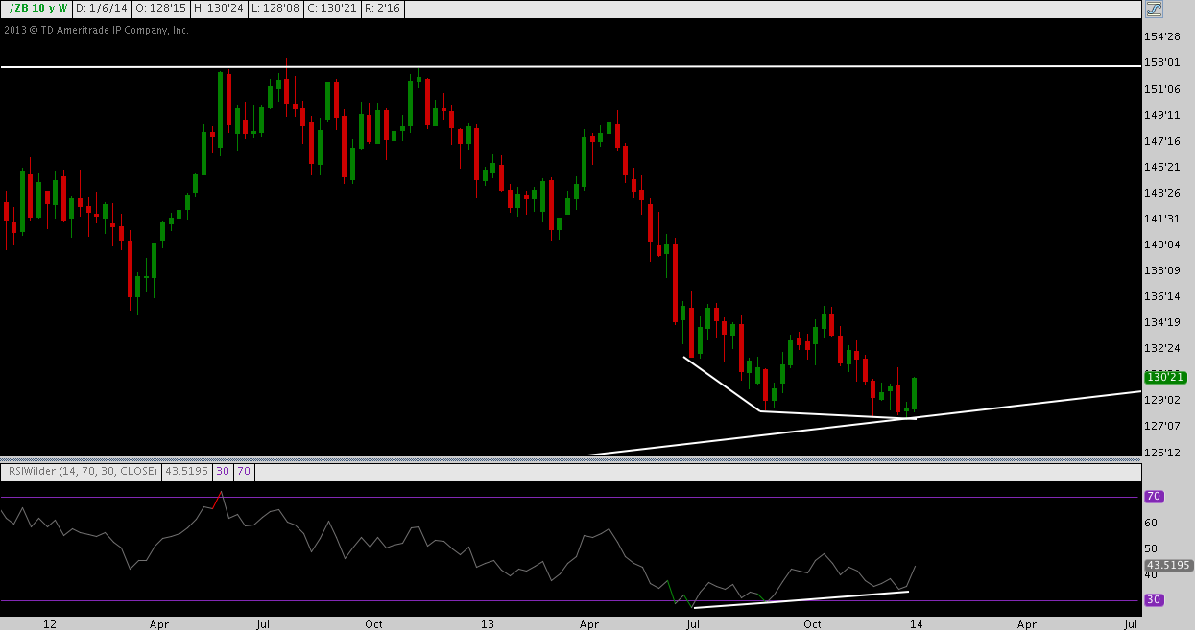Click the 145'21 price axis label
Screen dimensions: 1195x630
click(x=1161, y=167)
